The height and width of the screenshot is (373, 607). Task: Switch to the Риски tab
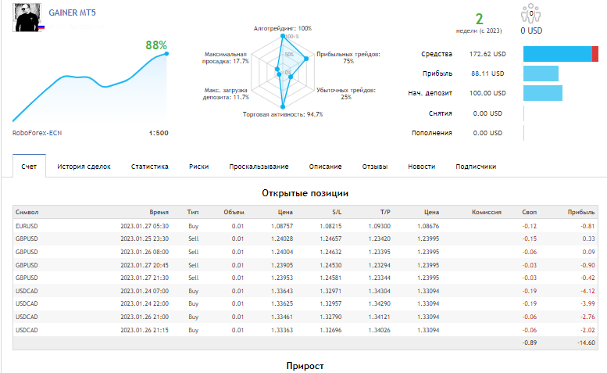198,167
